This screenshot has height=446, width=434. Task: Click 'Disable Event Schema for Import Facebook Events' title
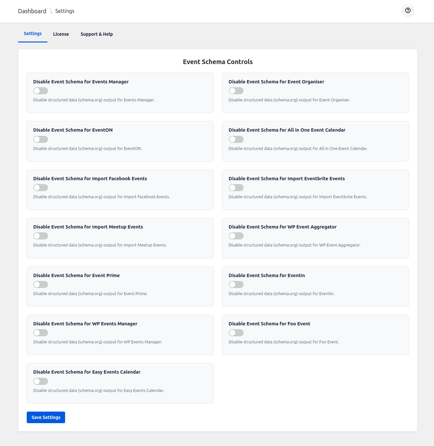click(90, 179)
